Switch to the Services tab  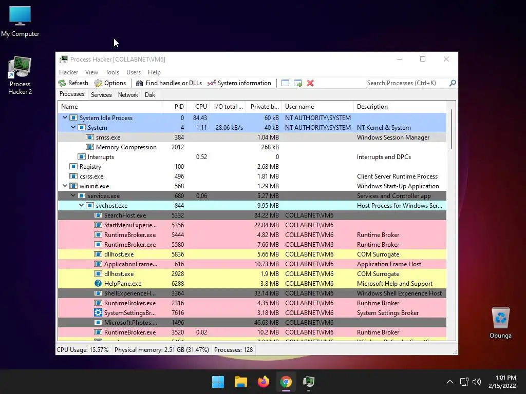pyautogui.click(x=101, y=95)
